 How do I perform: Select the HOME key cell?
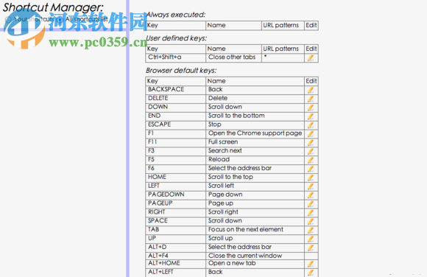pyautogui.click(x=176, y=178)
